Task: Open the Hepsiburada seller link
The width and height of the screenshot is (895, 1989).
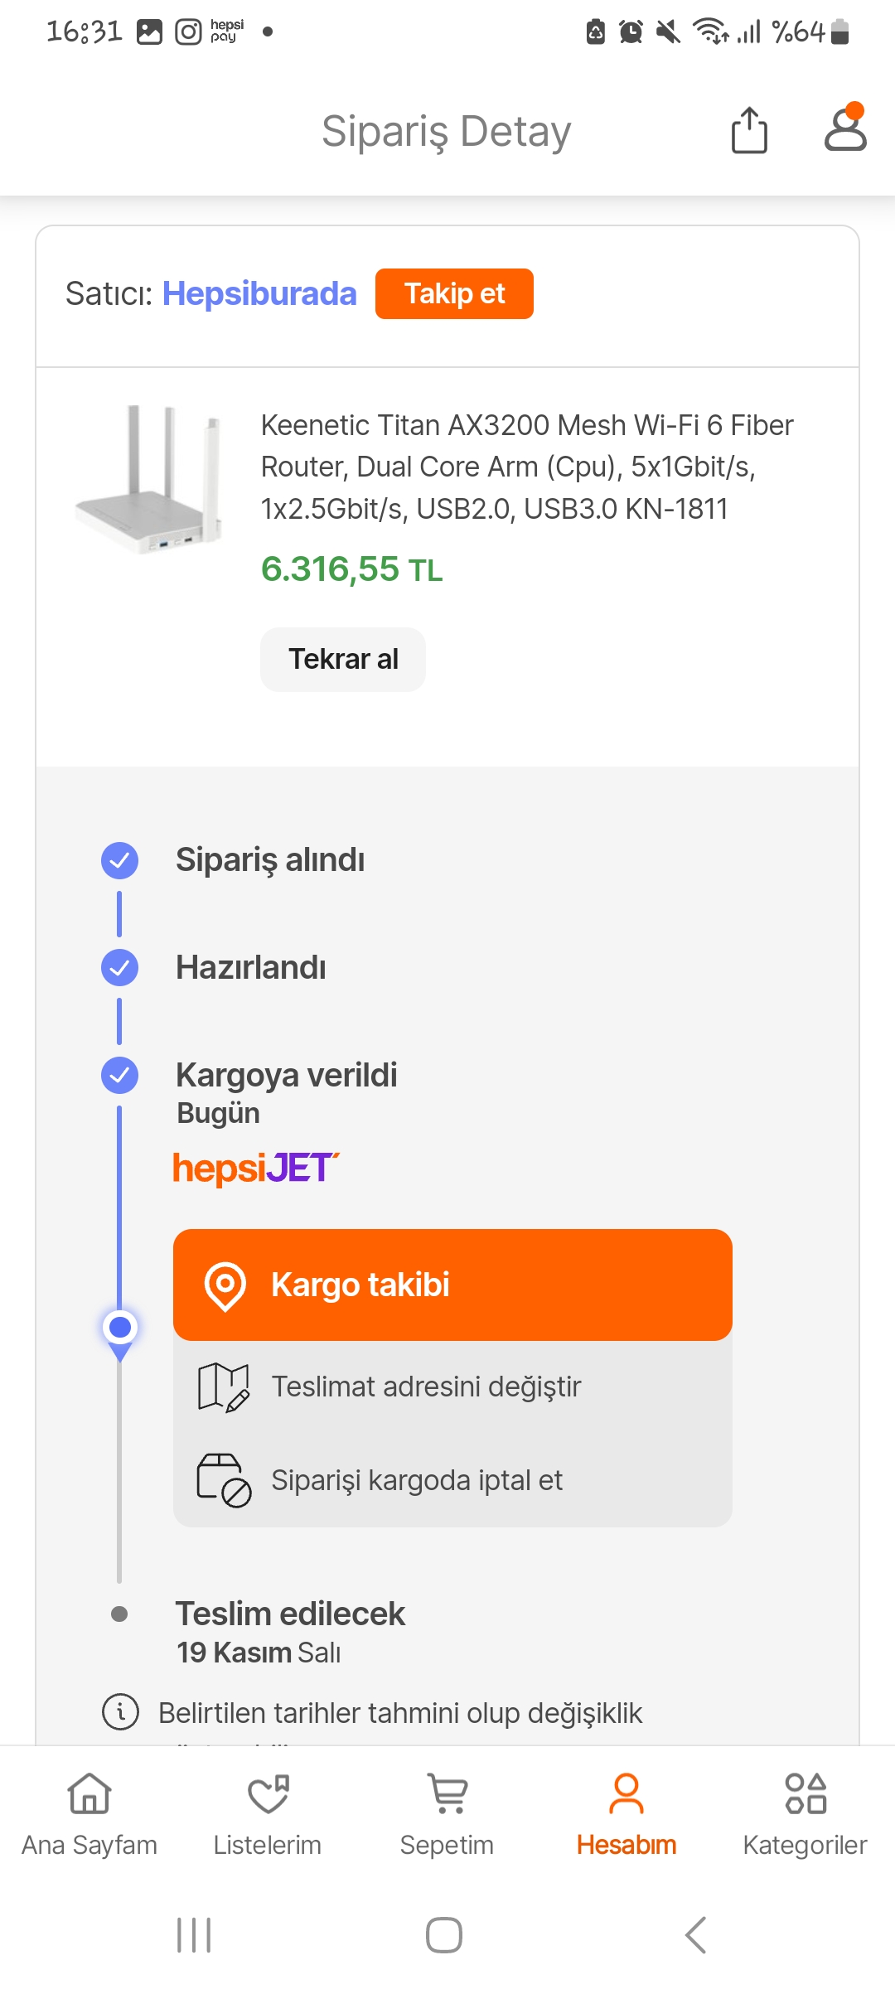Action: (259, 293)
